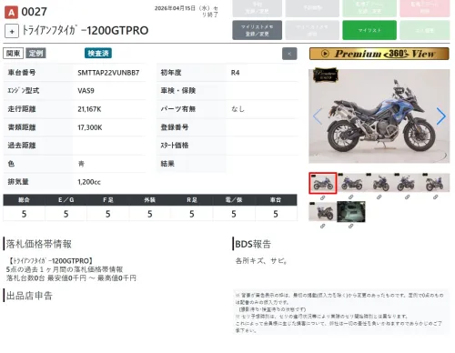Click the green マイリスト button

(x=369, y=30)
